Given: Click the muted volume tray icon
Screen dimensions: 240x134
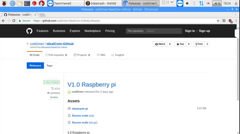Looking at the screenshot, I should click(208, 3).
